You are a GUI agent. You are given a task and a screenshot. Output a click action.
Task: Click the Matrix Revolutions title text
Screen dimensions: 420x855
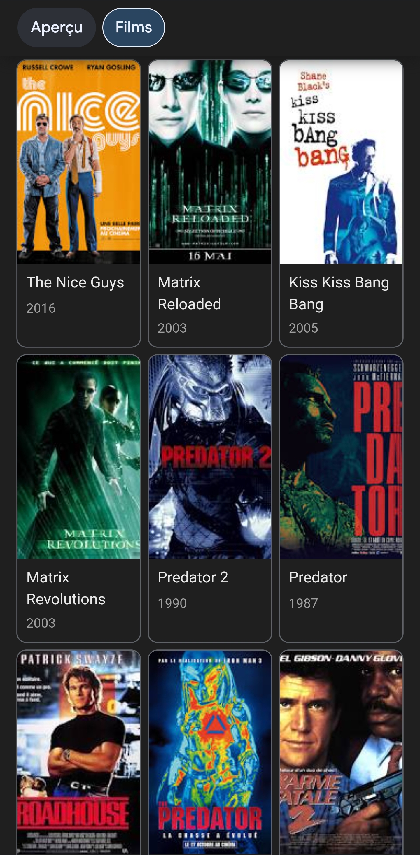66,588
